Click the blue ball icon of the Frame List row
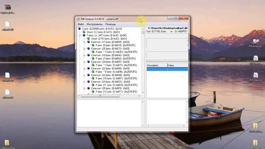This screenshot has width=265, height=149. 84,35
